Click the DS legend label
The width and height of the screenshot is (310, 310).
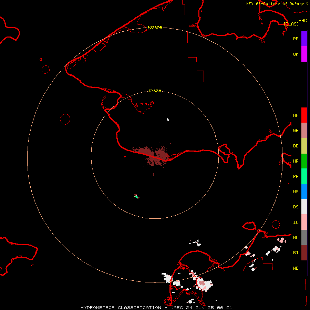pyautogui.click(x=296, y=207)
